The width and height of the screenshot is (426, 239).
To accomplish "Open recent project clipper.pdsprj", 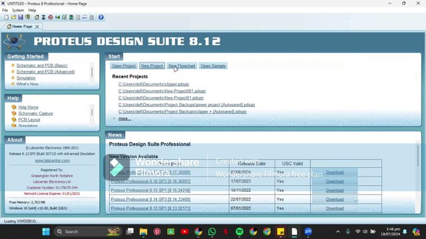I will point(154,84).
